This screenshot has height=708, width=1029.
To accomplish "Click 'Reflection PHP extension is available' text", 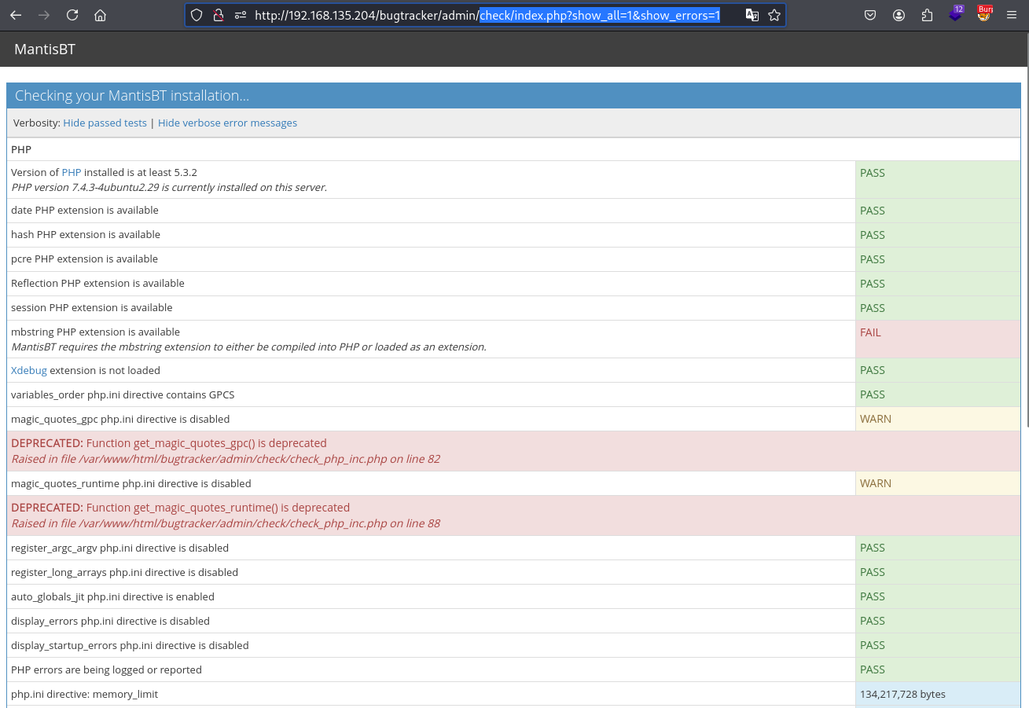I will pos(97,283).
